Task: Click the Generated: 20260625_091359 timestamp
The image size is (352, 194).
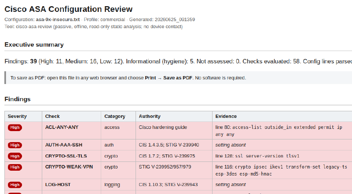Action: tap(162, 19)
